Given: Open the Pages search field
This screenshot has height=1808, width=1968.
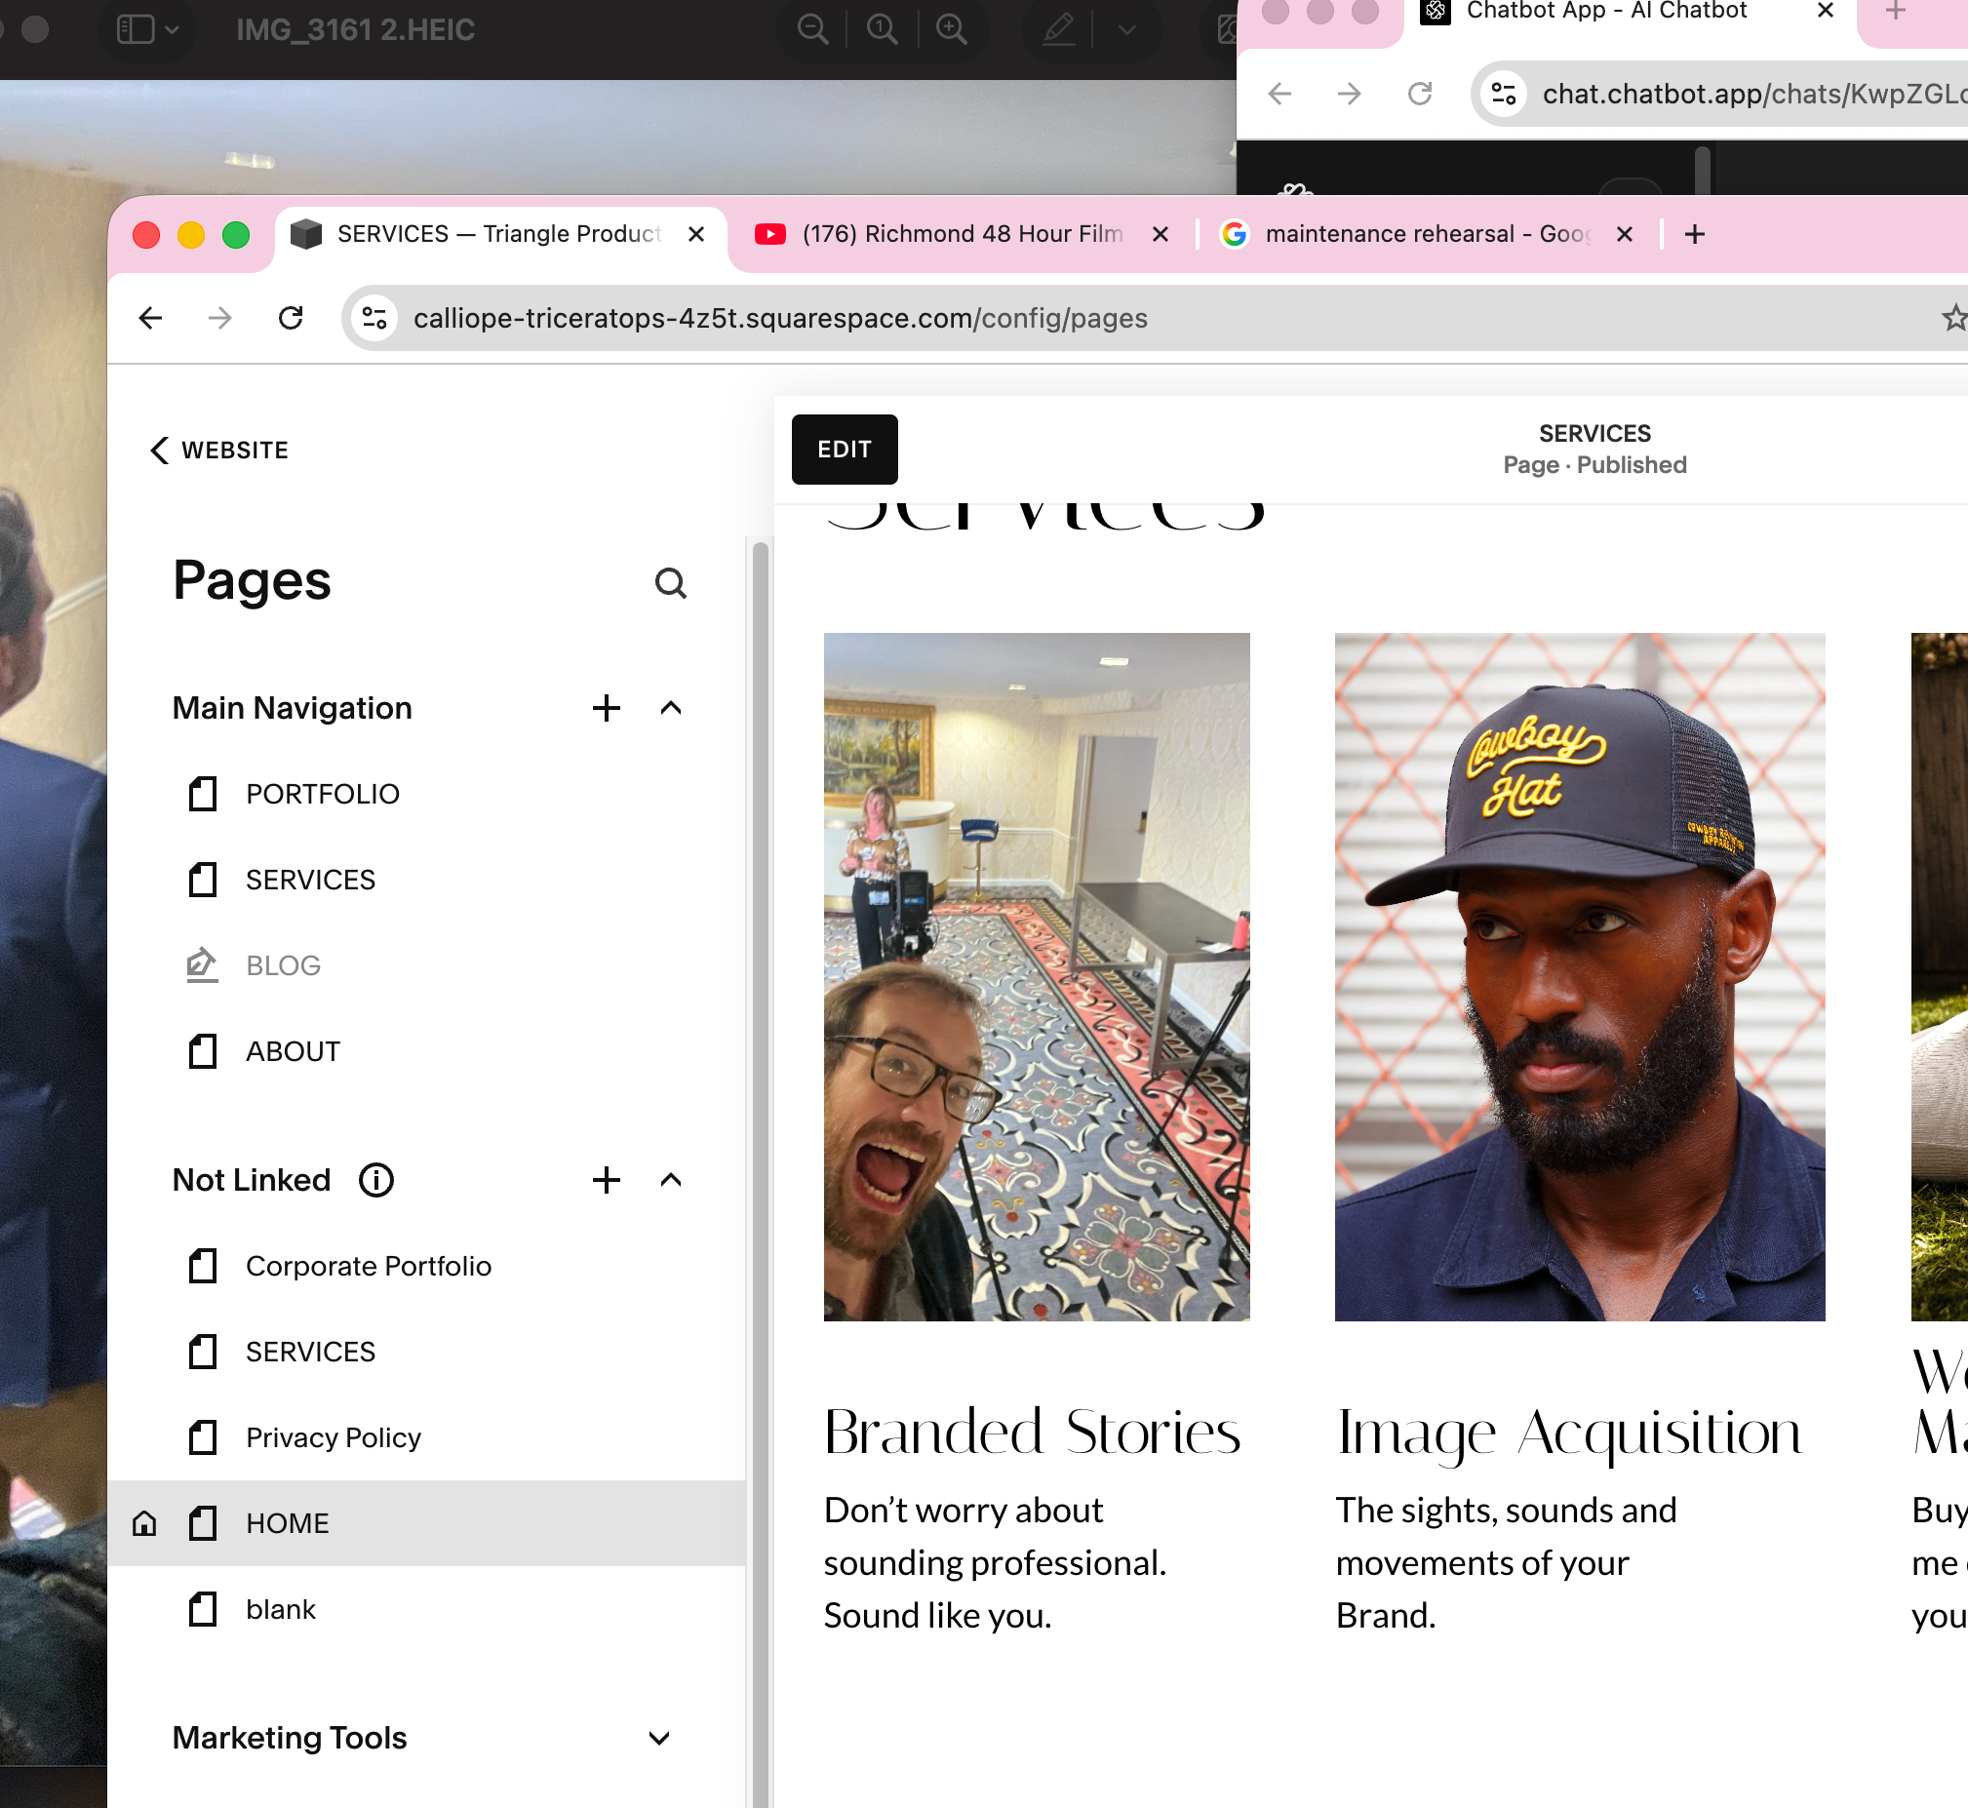Looking at the screenshot, I should click(x=670, y=582).
